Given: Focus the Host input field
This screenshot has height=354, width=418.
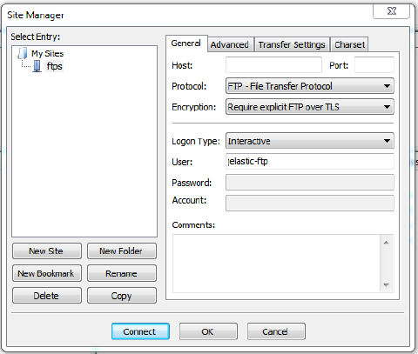Looking at the screenshot, I should point(273,65).
